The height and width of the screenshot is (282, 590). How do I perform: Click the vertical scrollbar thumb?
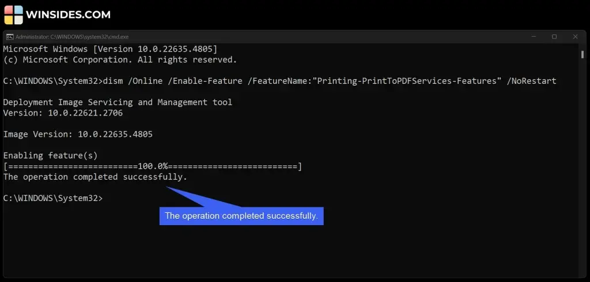(583, 55)
